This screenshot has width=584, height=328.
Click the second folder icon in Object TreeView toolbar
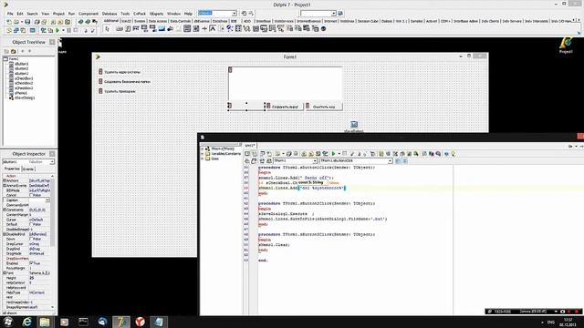point(14,51)
